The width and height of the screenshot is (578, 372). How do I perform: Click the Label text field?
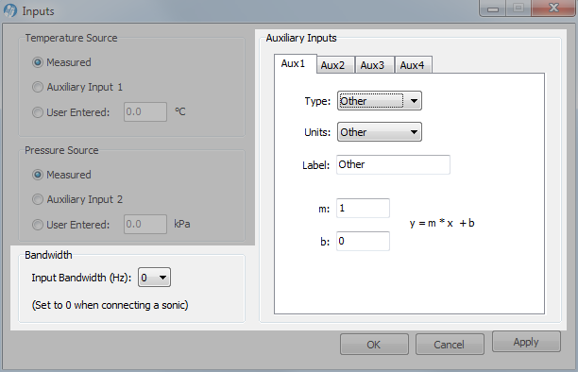[393, 164]
